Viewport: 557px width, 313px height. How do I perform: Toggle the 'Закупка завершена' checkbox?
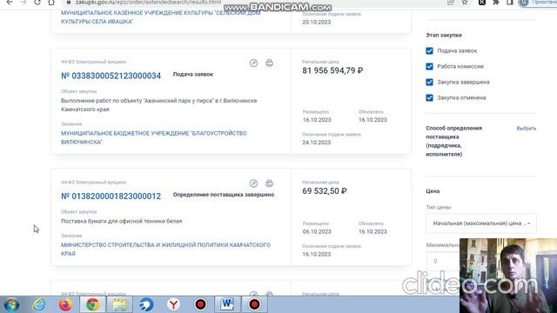click(429, 82)
